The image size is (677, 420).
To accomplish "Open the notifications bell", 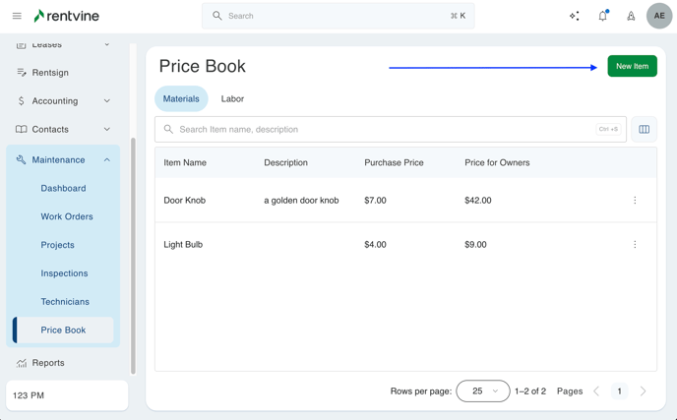I will [602, 16].
